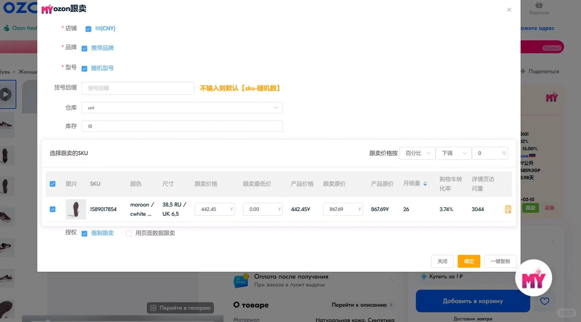Image resolution: width=581 pixels, height=322 pixels.
Task: Click the orange 确定 confirm button
Action: 468,261
